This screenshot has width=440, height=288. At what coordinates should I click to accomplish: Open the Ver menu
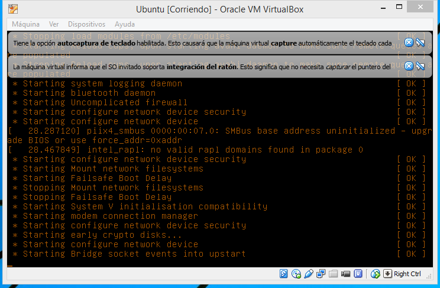coord(54,24)
